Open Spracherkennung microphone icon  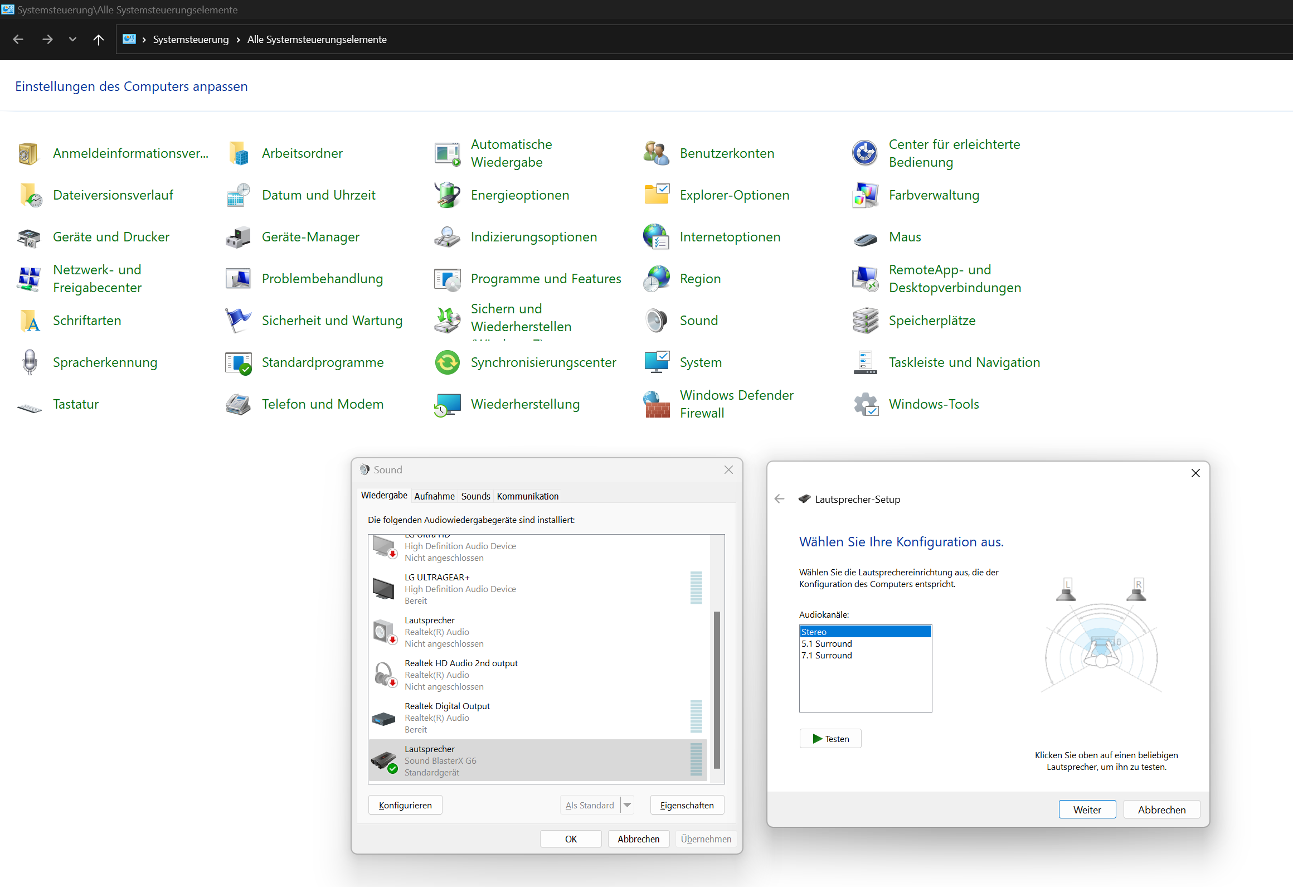[x=30, y=362]
